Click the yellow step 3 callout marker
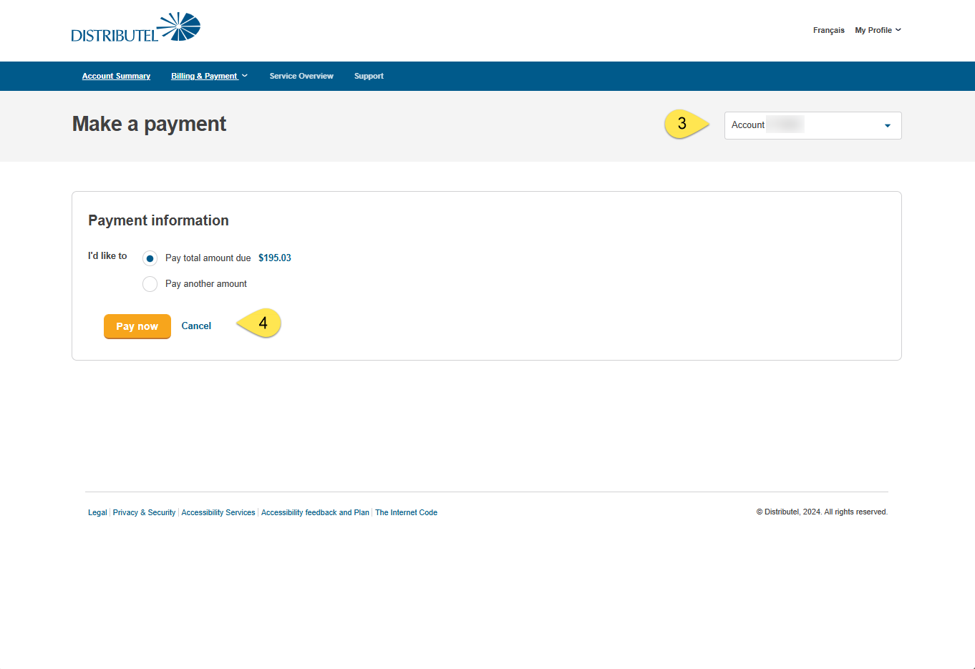The image size is (975, 669). click(684, 124)
